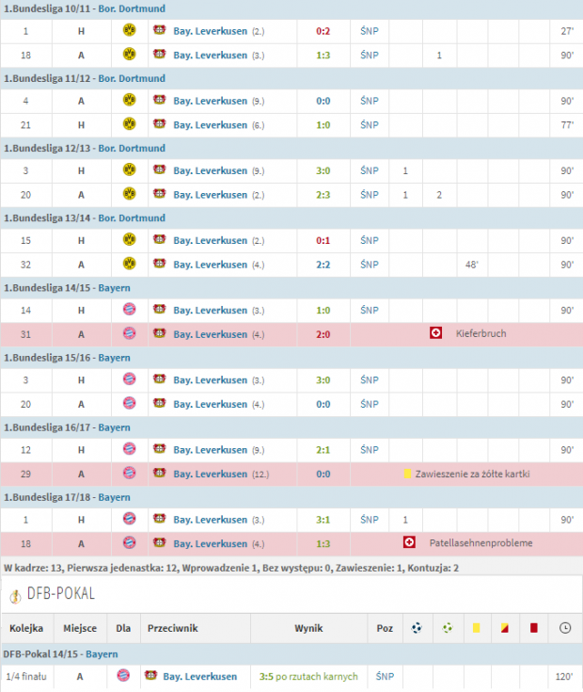
Task: Open Bor. Dortmund link in 11/12 header
Action: [x=132, y=78]
